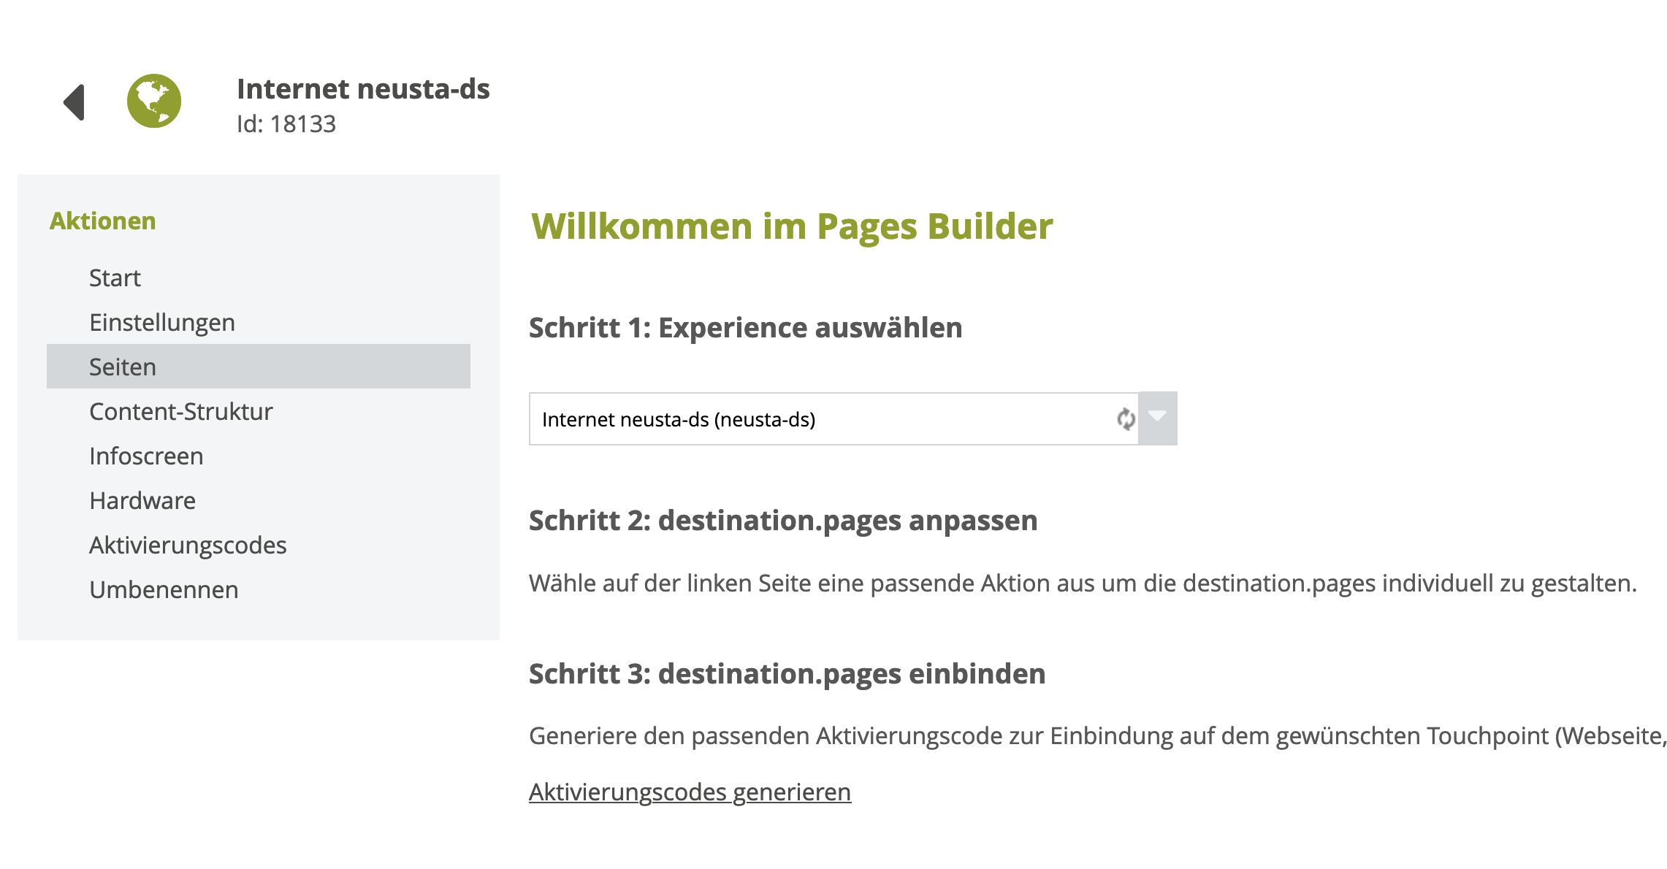Click the Aktionen panel heading
Viewport: 1667px width, 869px height.
click(102, 221)
